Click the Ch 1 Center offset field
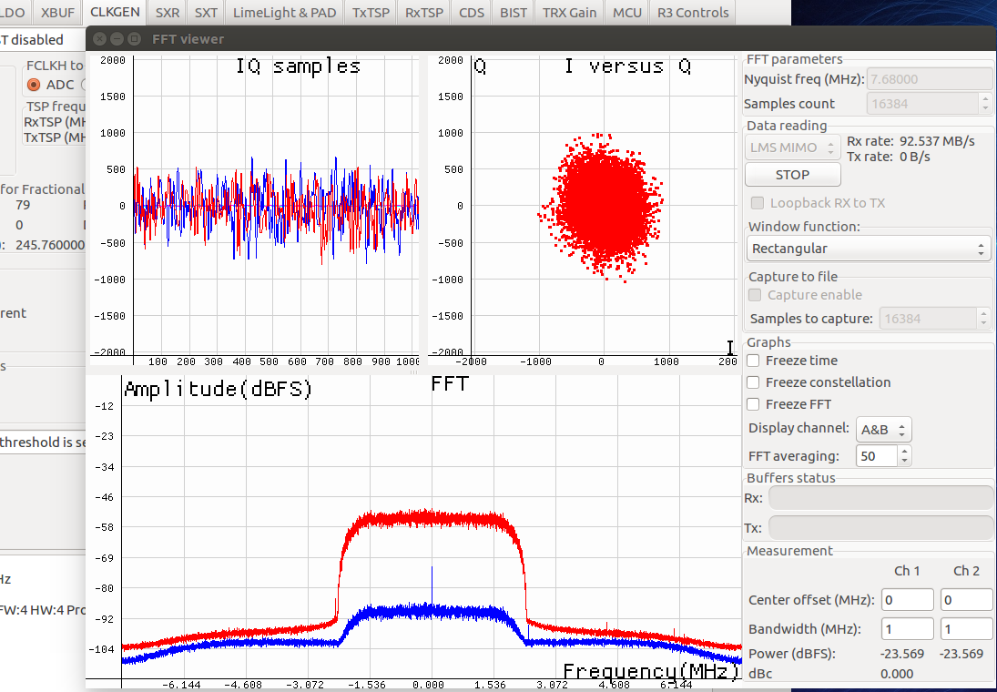Image resolution: width=997 pixels, height=692 pixels. [x=907, y=600]
